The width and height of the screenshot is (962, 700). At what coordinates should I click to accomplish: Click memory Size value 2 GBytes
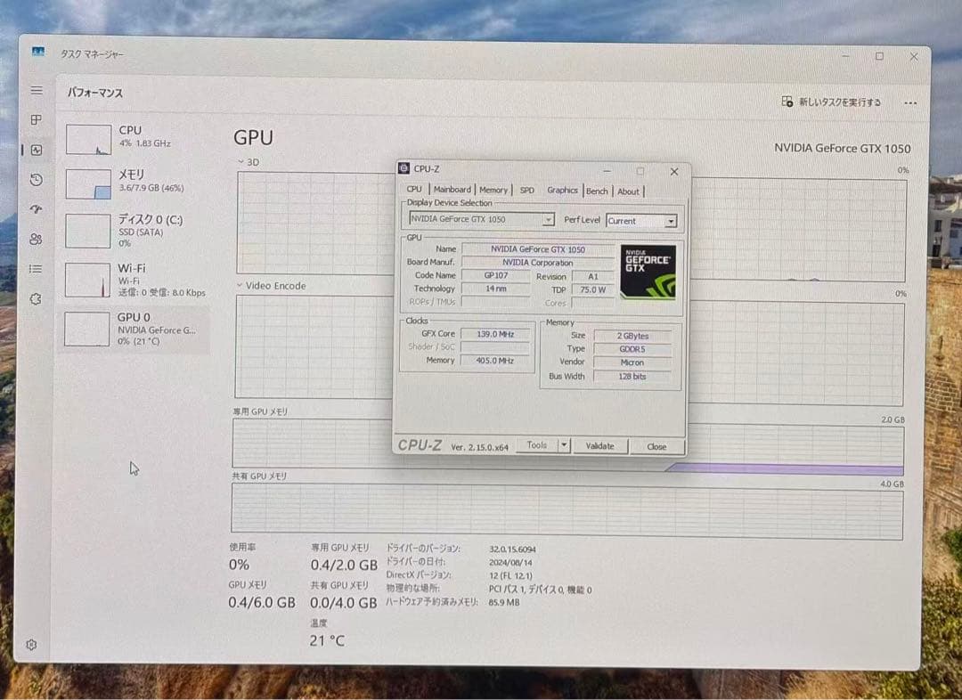[x=632, y=337]
